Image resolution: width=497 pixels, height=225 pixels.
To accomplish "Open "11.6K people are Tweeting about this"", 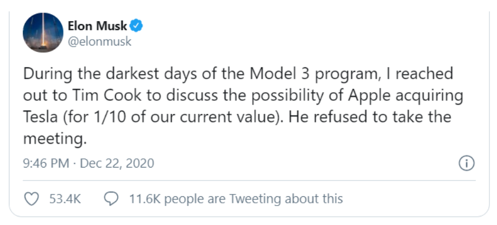I will tap(236, 199).
